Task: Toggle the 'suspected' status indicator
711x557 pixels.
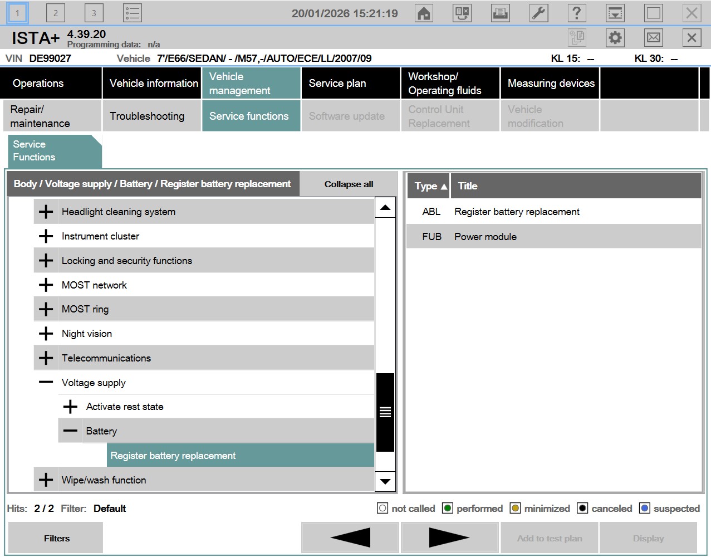Action: 644,508
